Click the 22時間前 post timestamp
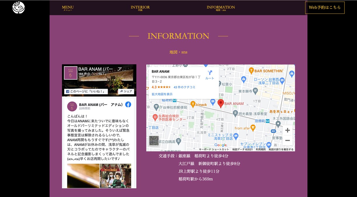Viewport: 357px width, 197px height. pos(85,109)
